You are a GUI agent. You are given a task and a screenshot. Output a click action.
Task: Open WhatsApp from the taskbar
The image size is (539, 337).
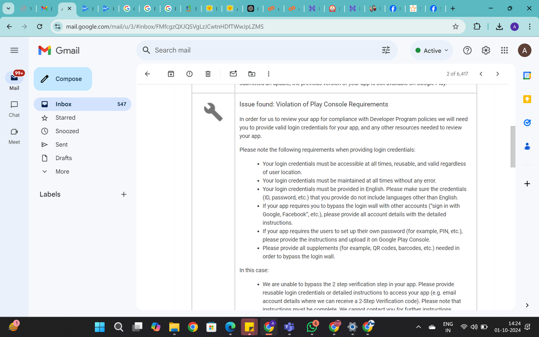pyautogui.click(x=312, y=327)
